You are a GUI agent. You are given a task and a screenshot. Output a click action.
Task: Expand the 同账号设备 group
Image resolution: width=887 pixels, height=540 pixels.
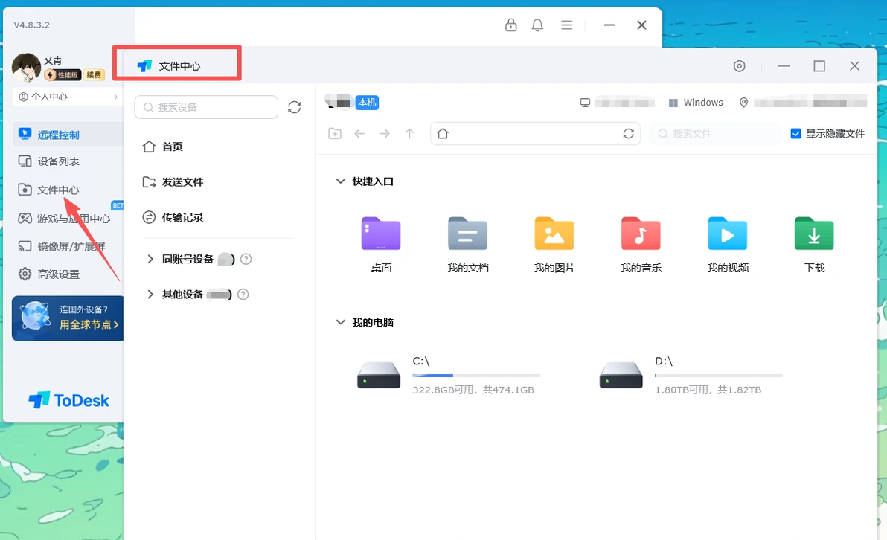(150, 259)
